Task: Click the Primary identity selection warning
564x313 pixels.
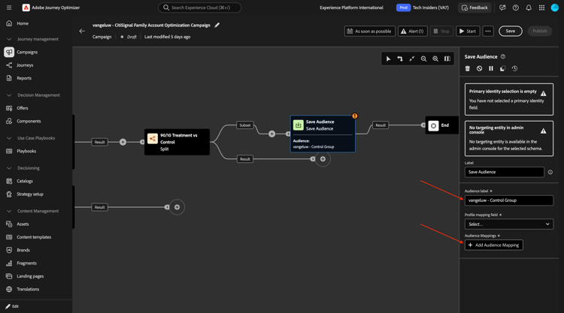Action: pos(509,99)
